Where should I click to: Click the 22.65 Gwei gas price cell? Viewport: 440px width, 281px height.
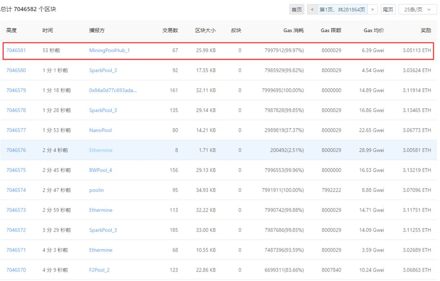pyautogui.click(x=372, y=130)
